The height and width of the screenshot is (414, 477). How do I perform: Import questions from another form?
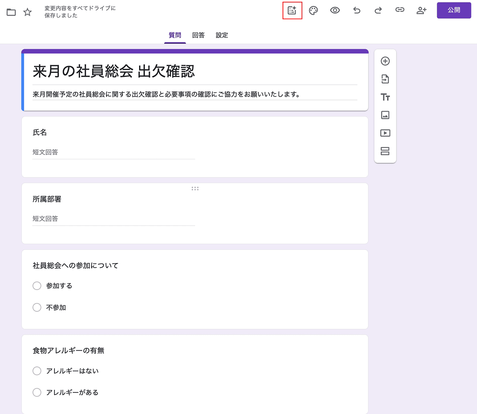click(x=385, y=79)
